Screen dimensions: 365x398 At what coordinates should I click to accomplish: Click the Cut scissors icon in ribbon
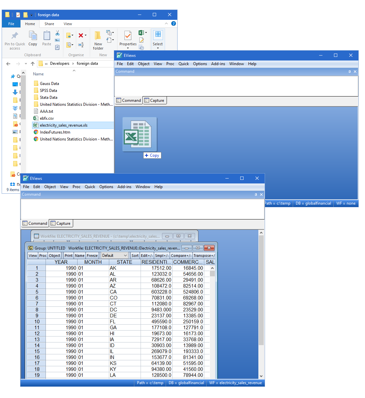[x=57, y=33]
